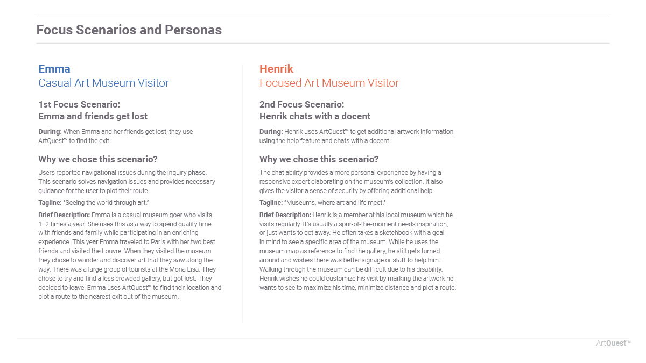This screenshot has width=646, height=363.
Task: Select the '1st Focus Scenario:' heading
Action: pos(79,104)
